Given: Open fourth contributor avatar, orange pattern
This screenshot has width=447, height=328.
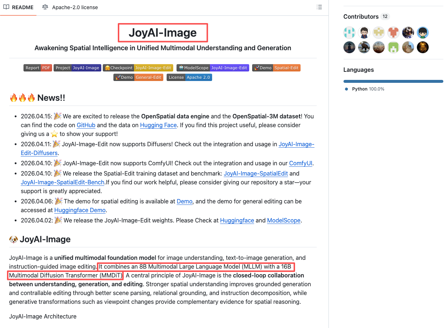Looking at the screenshot, I should point(393,33).
